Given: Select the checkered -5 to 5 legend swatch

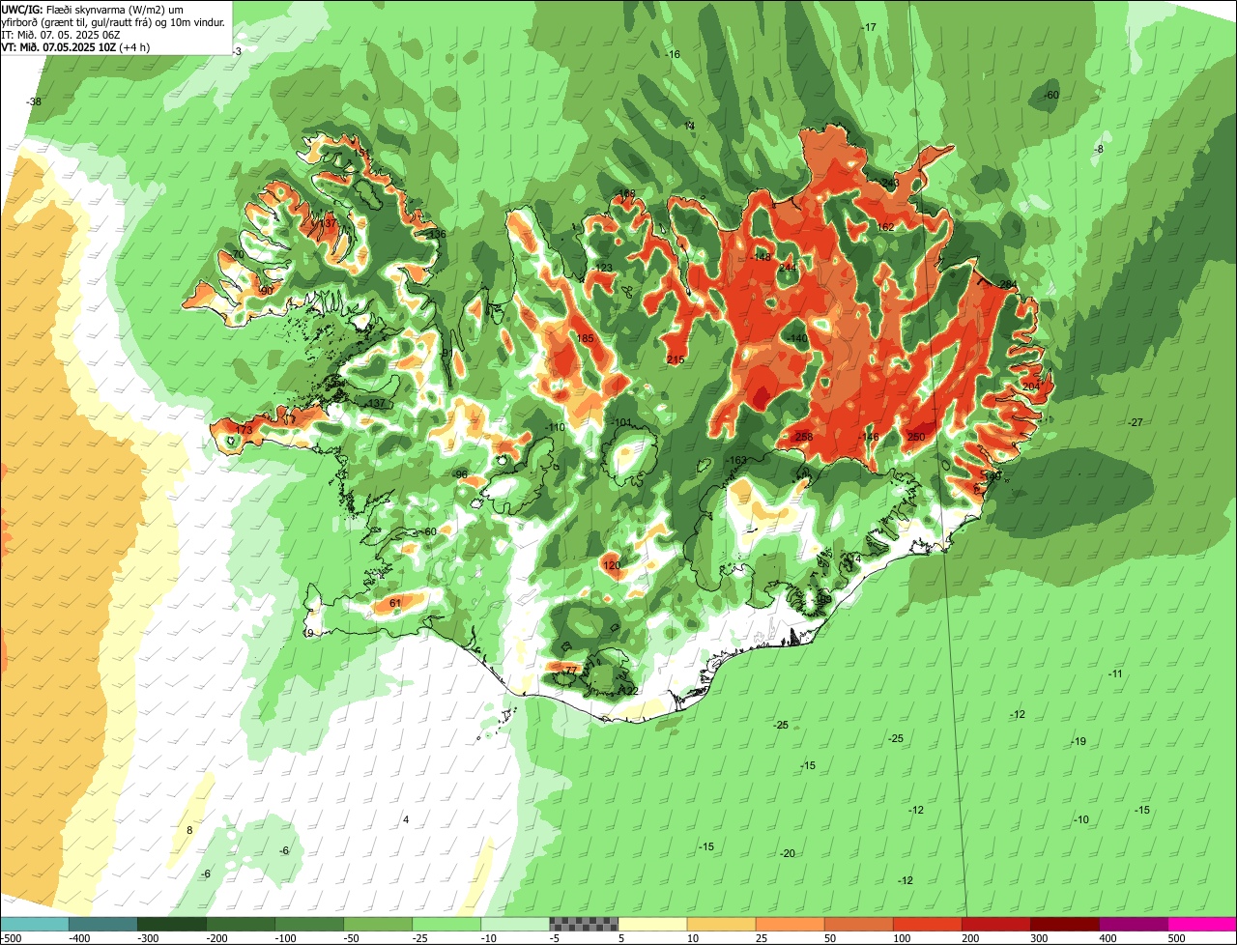Looking at the screenshot, I should [x=585, y=924].
